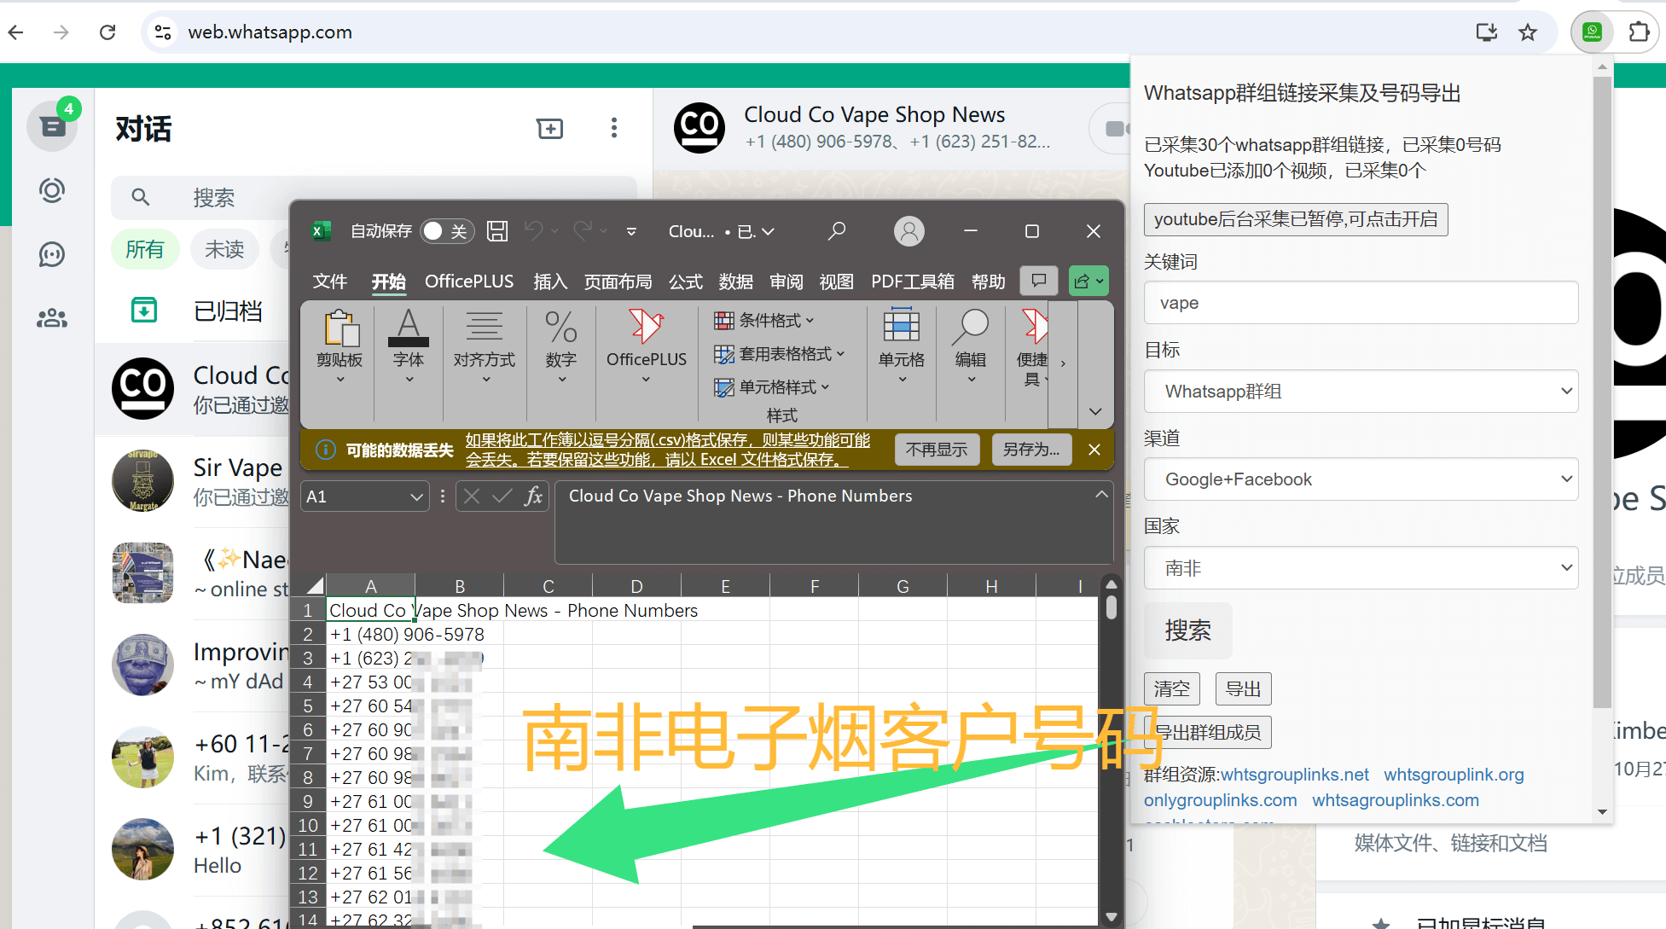The width and height of the screenshot is (1666, 929).
Task: Select 未读 filter chip
Action: (225, 249)
